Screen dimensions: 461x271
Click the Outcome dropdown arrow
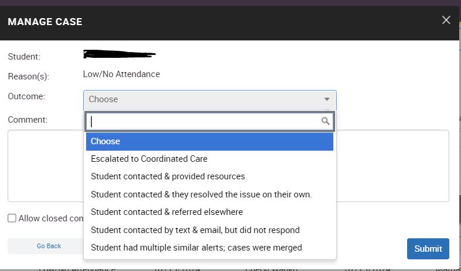327,99
